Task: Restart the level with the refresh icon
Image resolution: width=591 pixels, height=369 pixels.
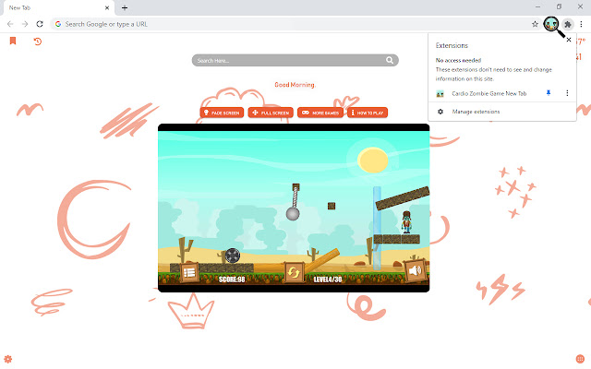Action: coord(294,272)
